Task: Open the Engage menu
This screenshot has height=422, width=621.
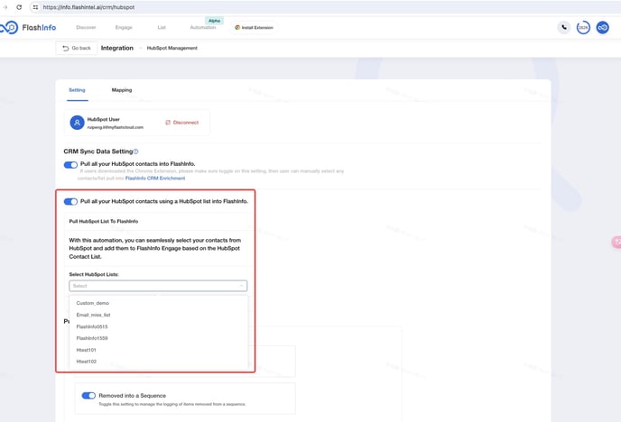Action: [x=124, y=27]
